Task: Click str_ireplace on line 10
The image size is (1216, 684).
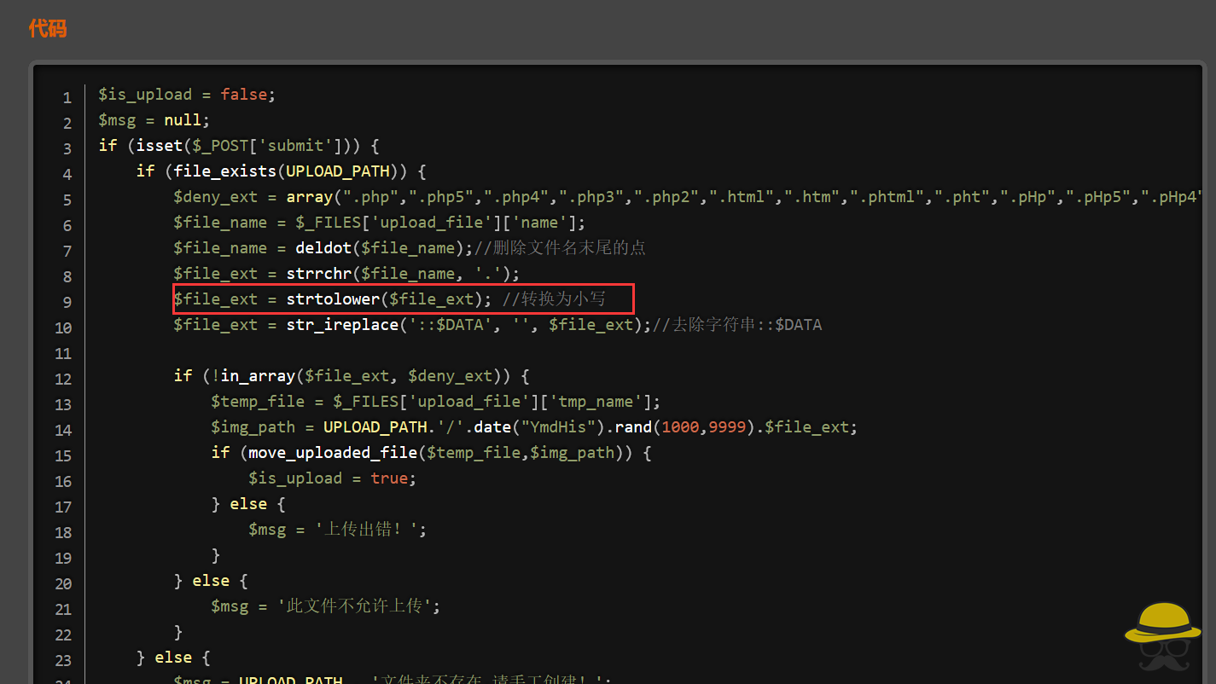Action: tap(342, 325)
